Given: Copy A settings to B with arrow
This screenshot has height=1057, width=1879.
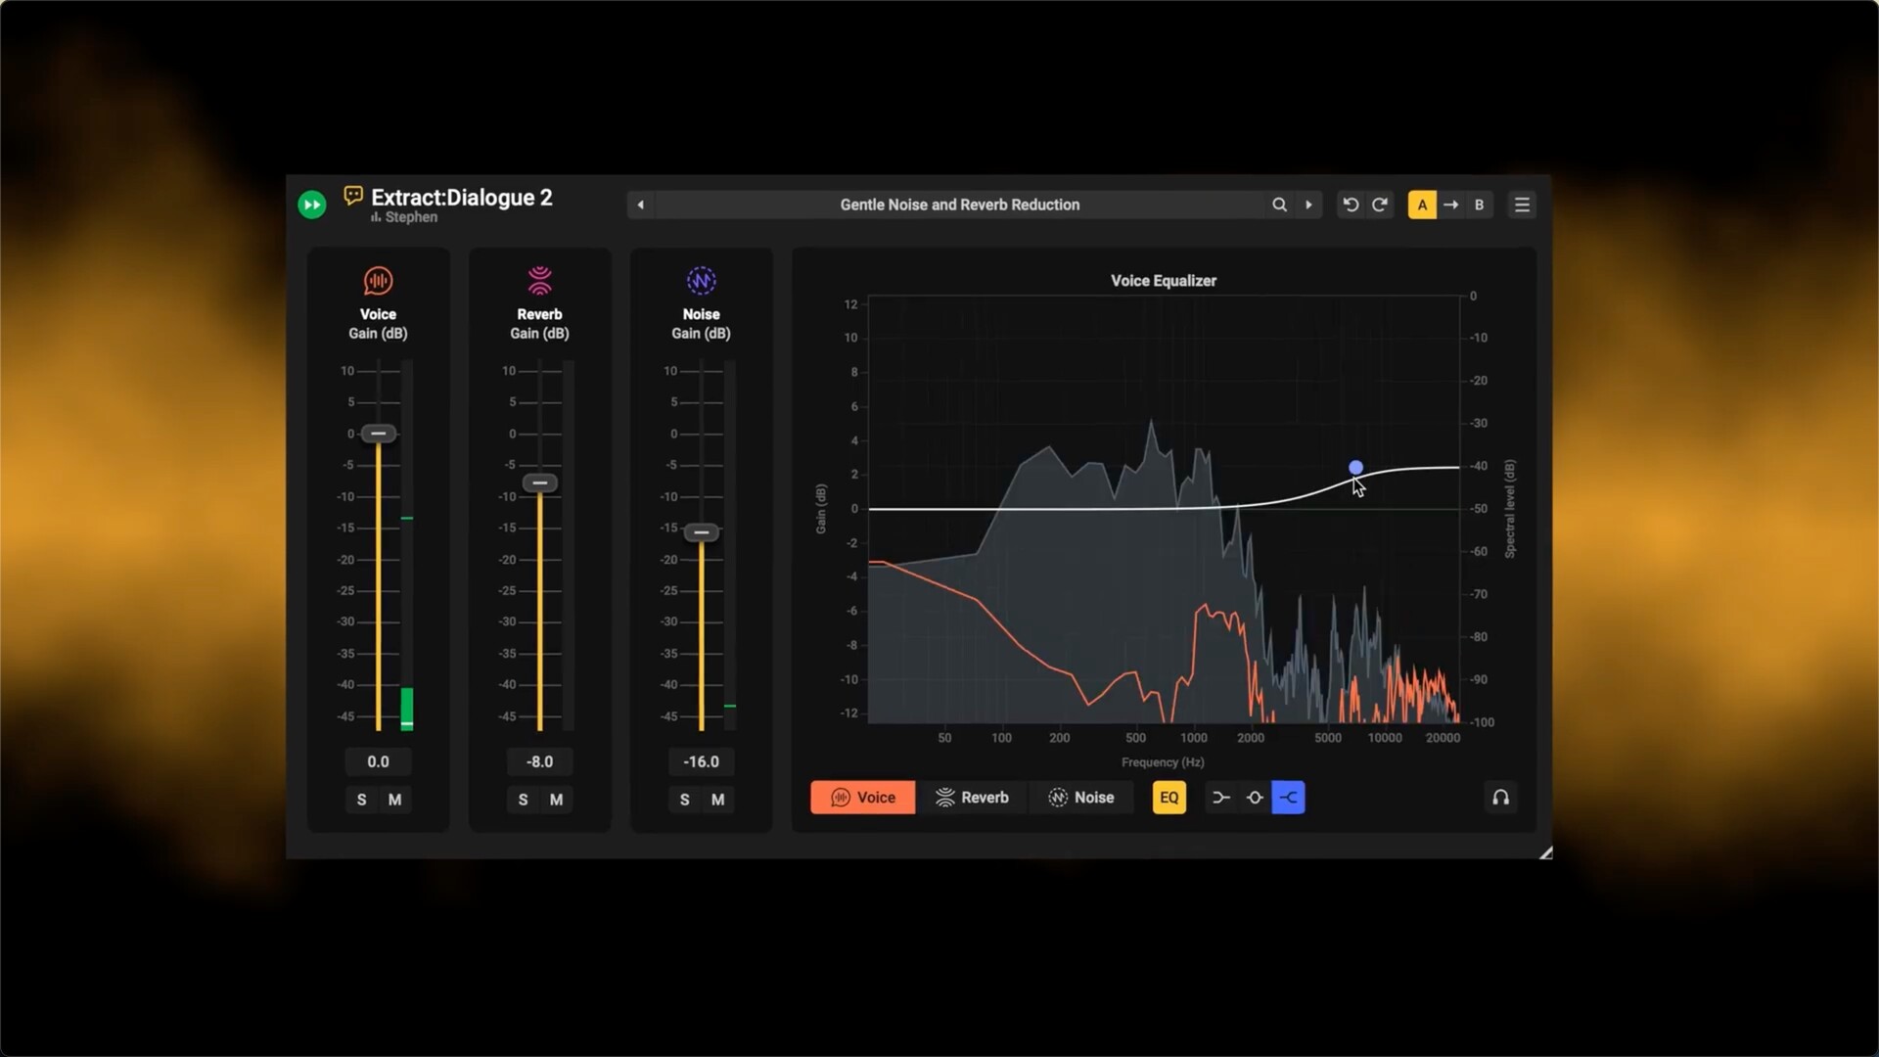Looking at the screenshot, I should (1450, 205).
